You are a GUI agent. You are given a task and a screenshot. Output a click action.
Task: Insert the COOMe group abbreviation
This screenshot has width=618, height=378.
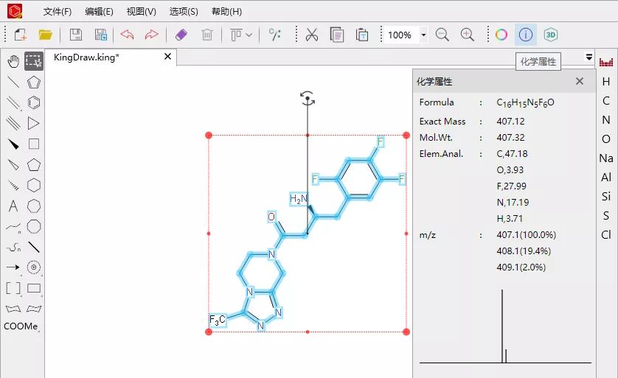21,326
